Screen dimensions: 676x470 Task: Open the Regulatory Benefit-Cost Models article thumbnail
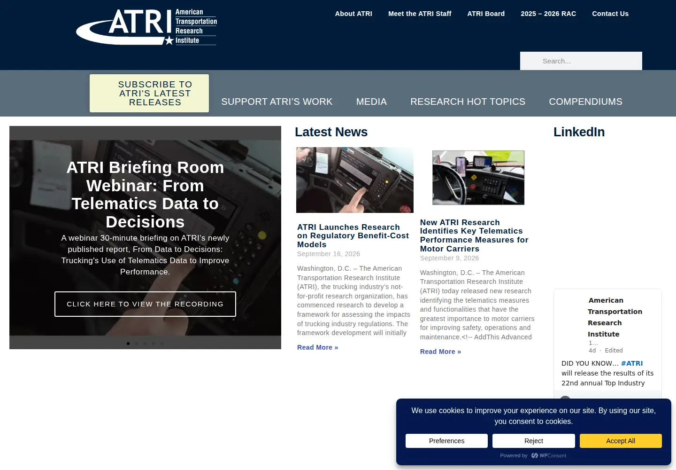[x=355, y=180]
